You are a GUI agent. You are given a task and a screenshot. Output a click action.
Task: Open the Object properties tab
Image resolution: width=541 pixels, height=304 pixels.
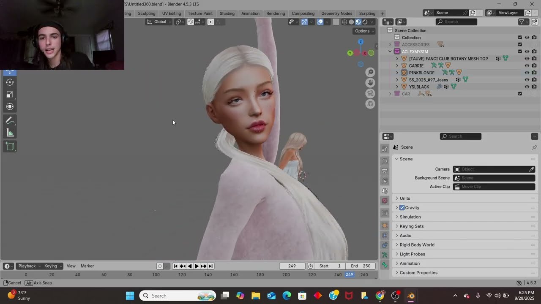(385, 225)
